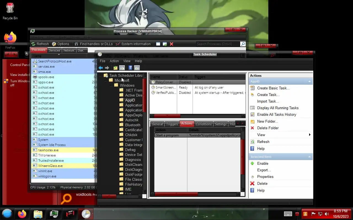Click the green Refresh icon in Actions pane

click(252, 142)
